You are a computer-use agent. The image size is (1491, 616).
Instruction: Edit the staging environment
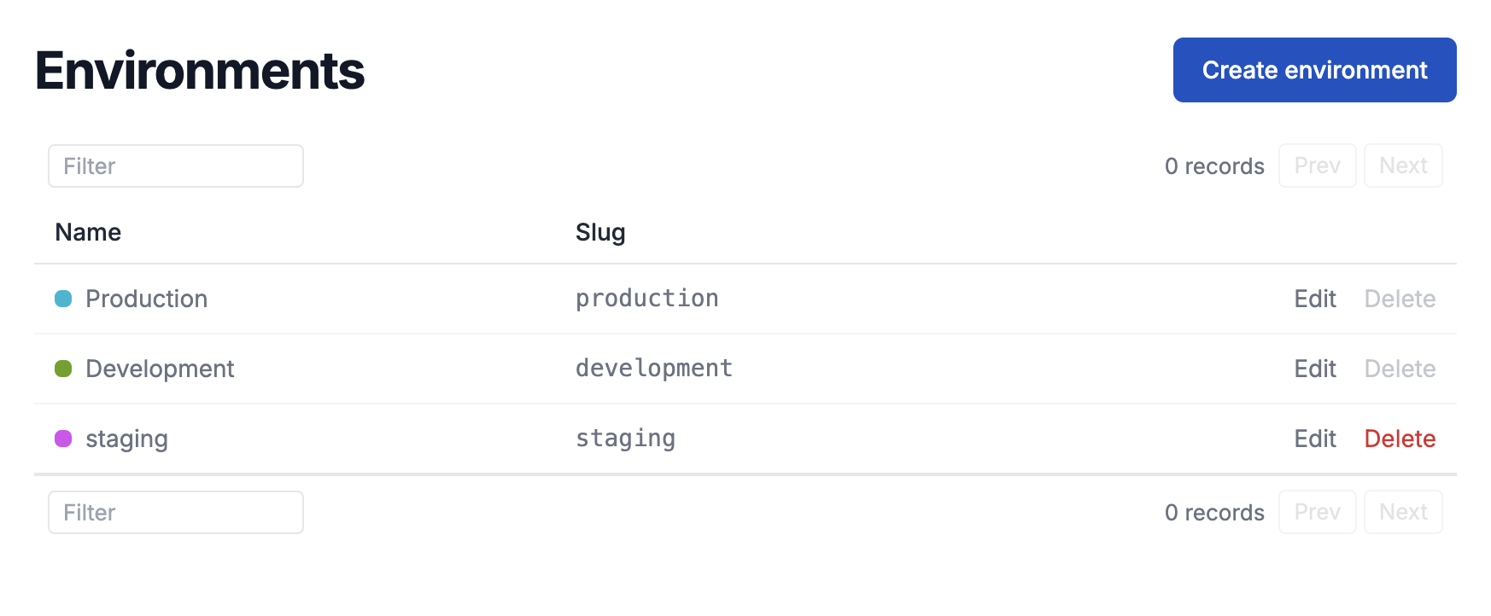pyautogui.click(x=1314, y=439)
